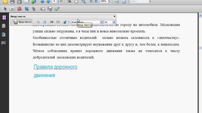Choose the text field form tool
This screenshot has width=202, height=113.
point(43,9)
